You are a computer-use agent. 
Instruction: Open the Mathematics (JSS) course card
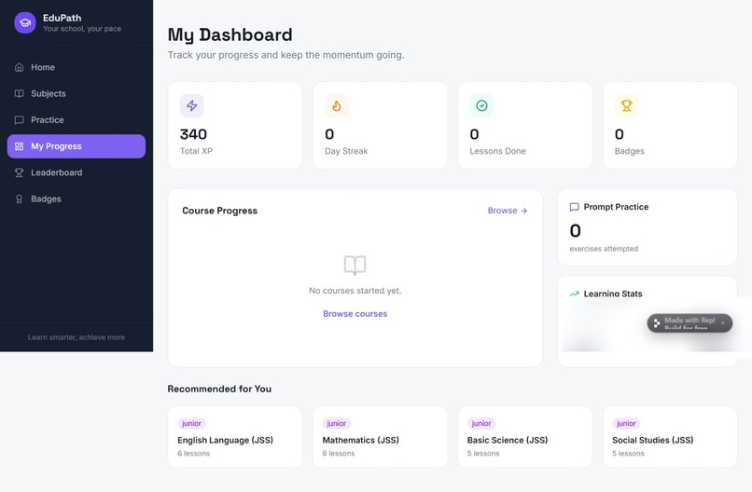[x=380, y=437]
